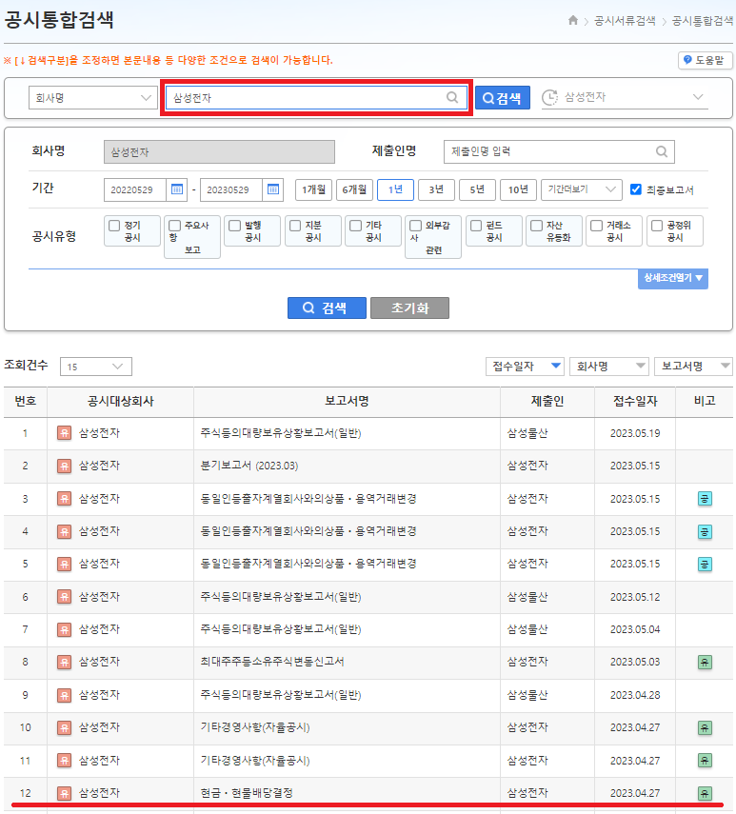
Task: Click the start date field 20220529
Action: [135, 189]
